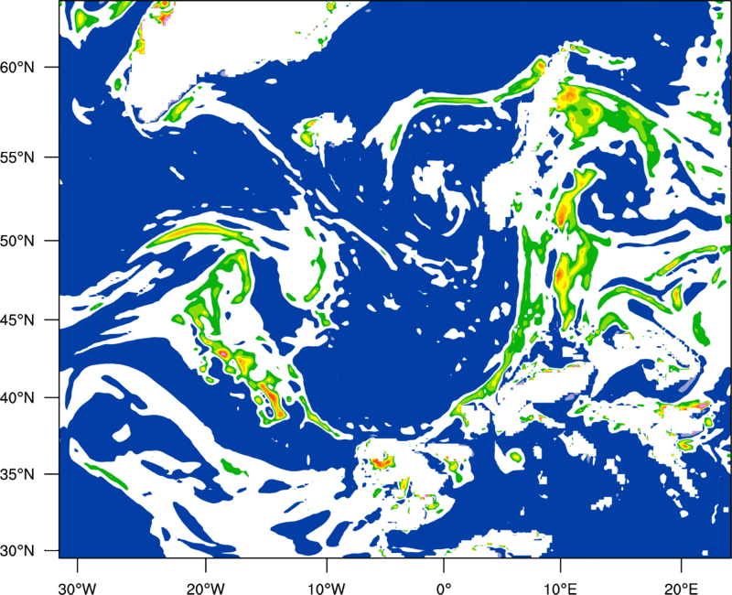Click the 50°N latitude label

pyautogui.click(x=17, y=241)
